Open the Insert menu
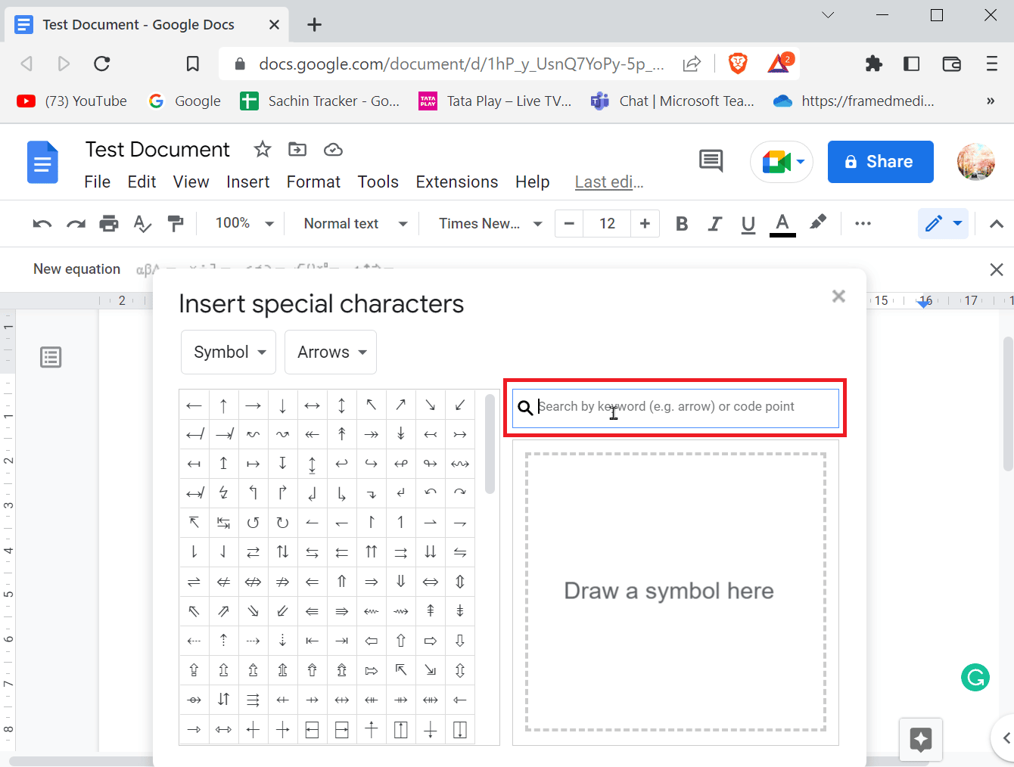Image resolution: width=1014 pixels, height=767 pixels. coord(248,182)
